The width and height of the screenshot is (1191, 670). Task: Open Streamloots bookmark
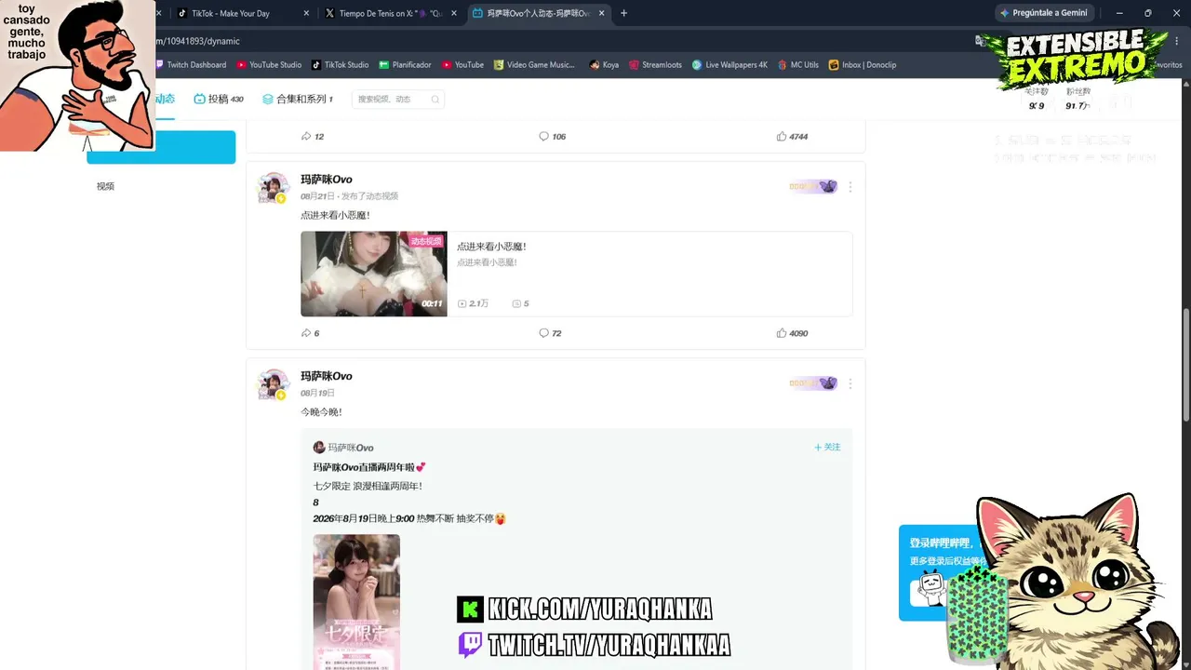point(655,65)
